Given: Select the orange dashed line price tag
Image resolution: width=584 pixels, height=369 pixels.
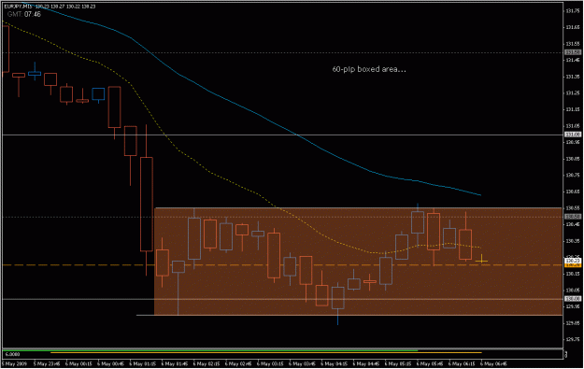Looking at the screenshot, I should (x=573, y=265).
